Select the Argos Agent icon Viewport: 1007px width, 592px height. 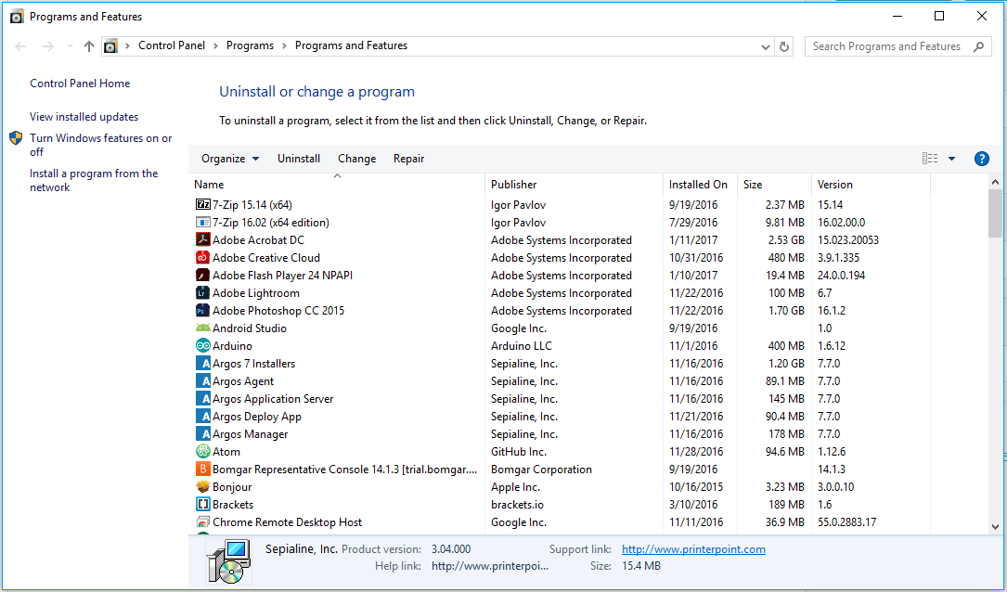(x=202, y=381)
